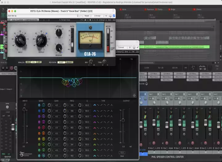Click the band 1 gain value field
This screenshot has width=222, height=162.
point(57,106)
